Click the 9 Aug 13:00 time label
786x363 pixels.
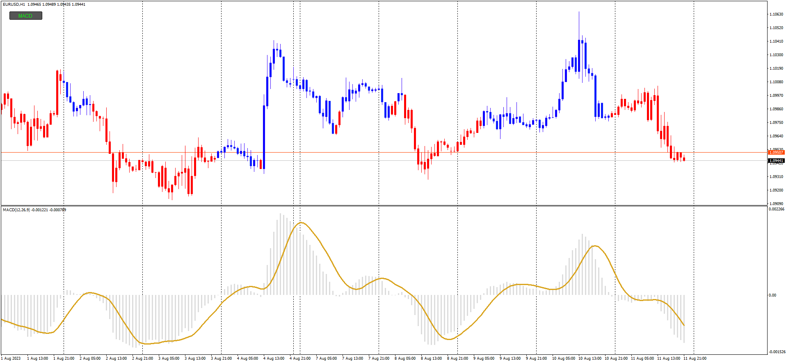510,358
